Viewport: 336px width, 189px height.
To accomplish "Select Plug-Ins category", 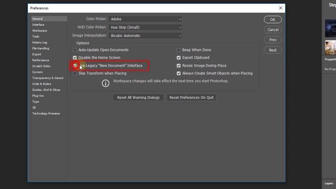I will coord(38,96).
